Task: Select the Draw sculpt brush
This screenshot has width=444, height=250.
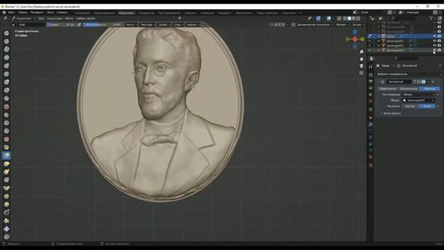Action: coord(6,33)
